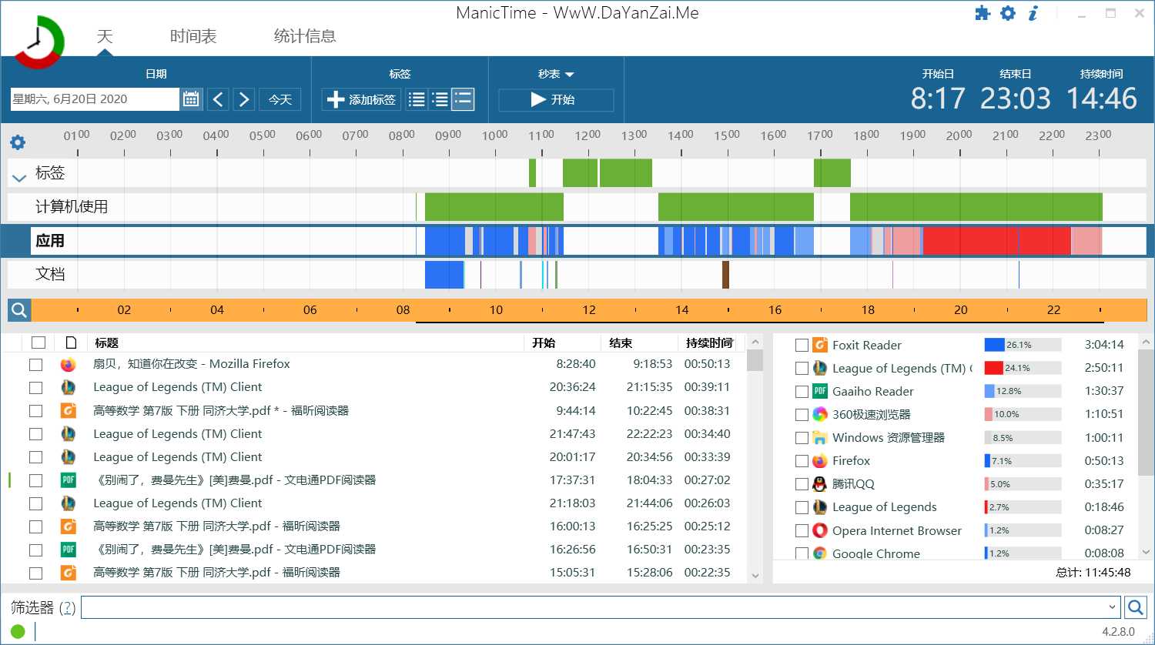1155x645 pixels.
Task: Click Foxit Reader 26.1% usage bar
Action: [1023, 345]
